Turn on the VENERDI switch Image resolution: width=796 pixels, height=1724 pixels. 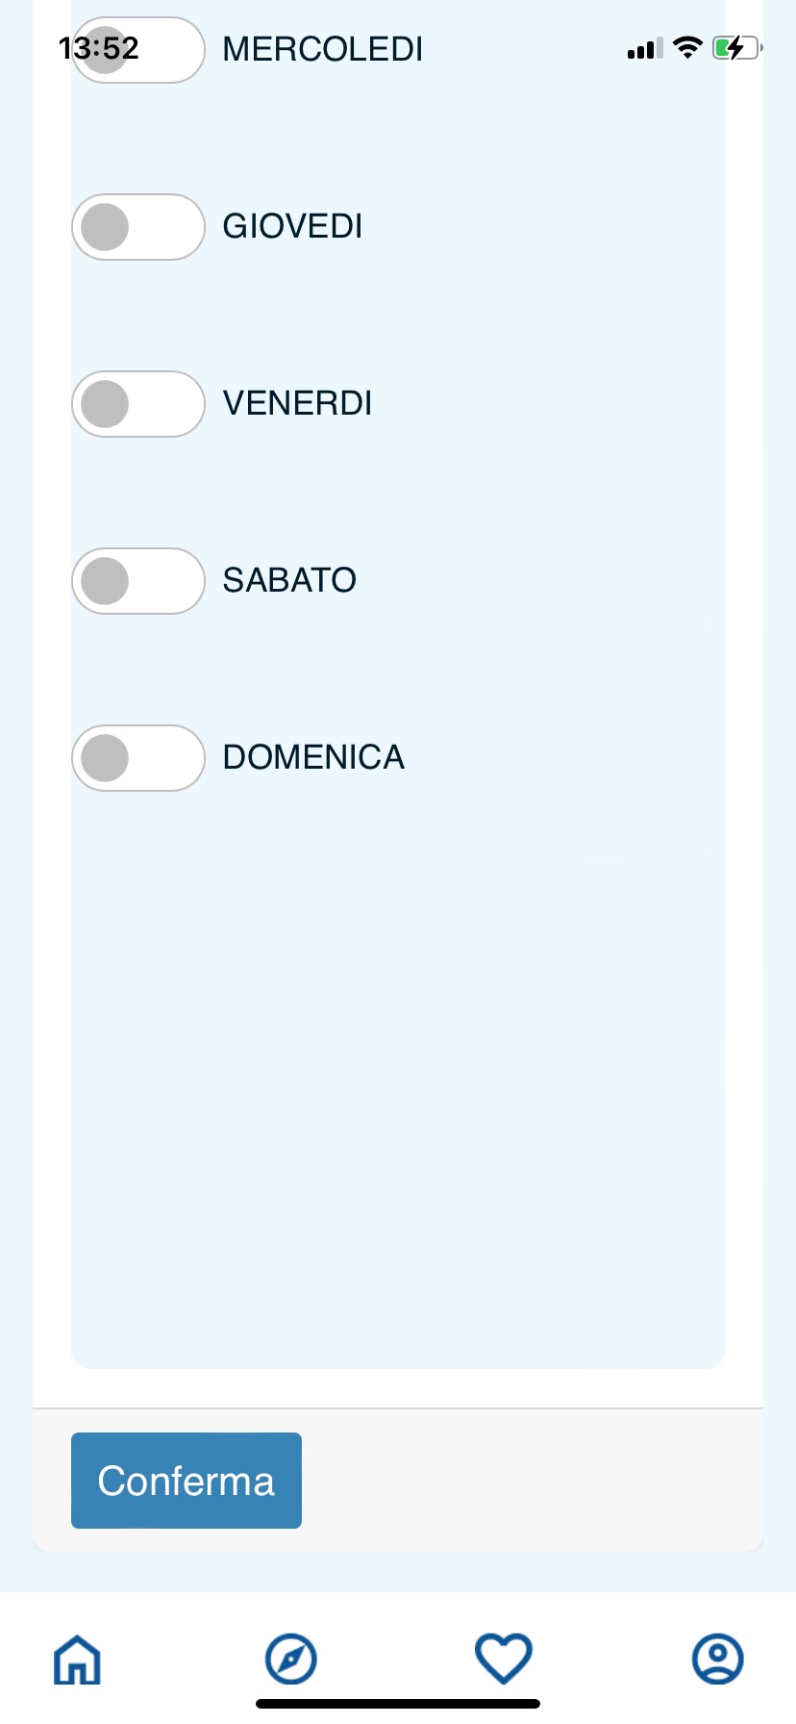point(138,404)
